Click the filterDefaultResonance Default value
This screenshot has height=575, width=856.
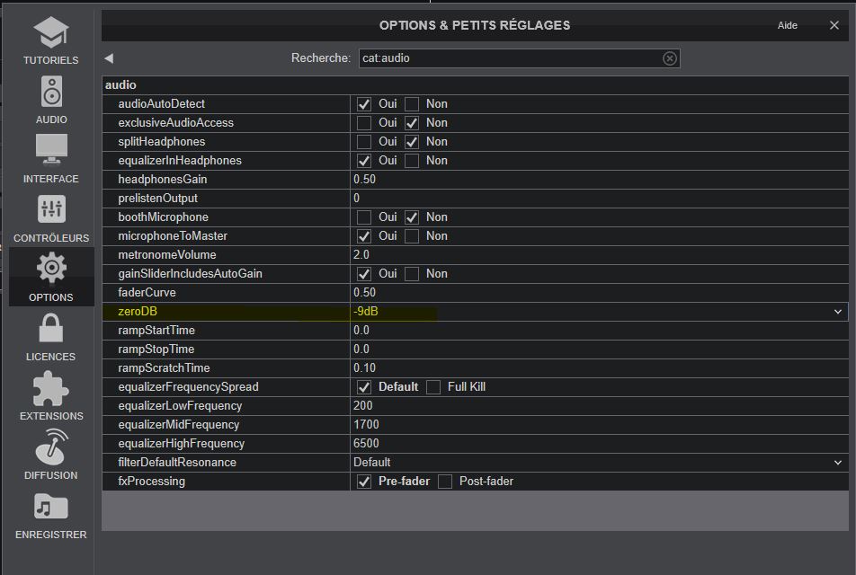(371, 463)
